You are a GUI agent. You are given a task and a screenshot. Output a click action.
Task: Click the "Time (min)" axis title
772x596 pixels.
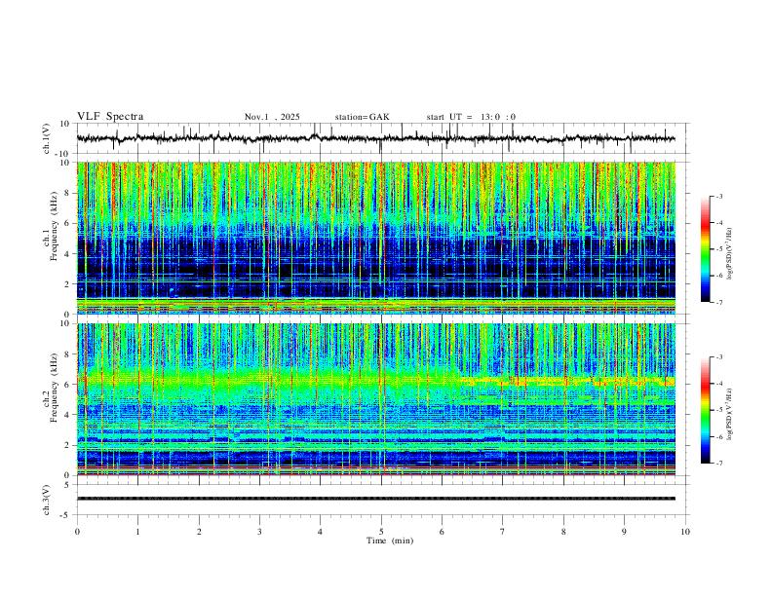(x=390, y=540)
